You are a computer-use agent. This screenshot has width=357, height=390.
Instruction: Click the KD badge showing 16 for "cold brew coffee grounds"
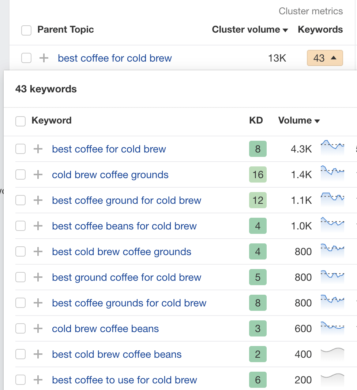tap(258, 175)
